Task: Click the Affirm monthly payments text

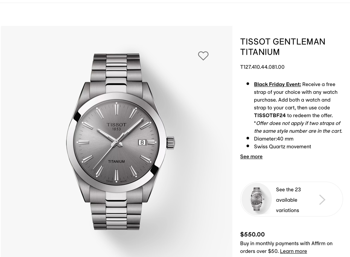Action: click(286, 247)
